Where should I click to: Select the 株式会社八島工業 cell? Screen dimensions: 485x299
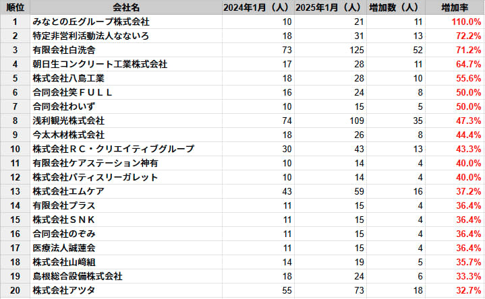pyautogui.click(x=69, y=78)
